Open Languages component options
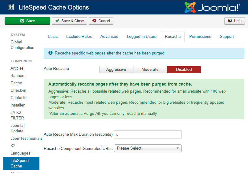The height and width of the screenshot is (173, 248). click(20, 153)
